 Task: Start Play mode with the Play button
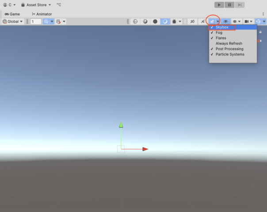[x=219, y=5]
